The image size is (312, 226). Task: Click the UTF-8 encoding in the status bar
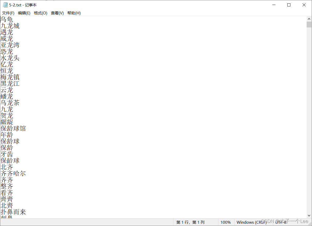click(281, 222)
